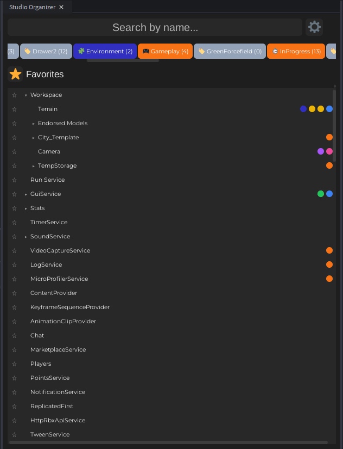Screen dimensions: 343x449
Task: Toggle the favorite star beside Camera
Action: pyautogui.click(x=15, y=152)
